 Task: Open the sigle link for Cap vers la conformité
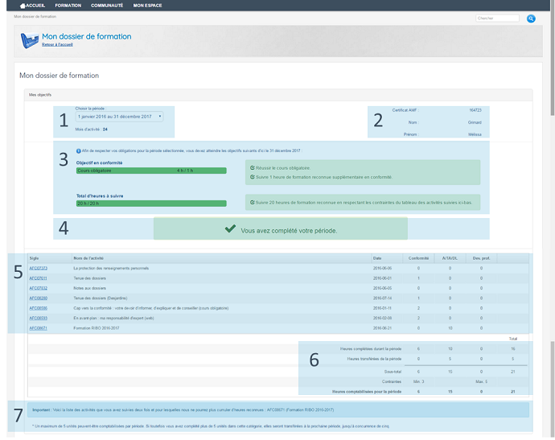coord(39,308)
